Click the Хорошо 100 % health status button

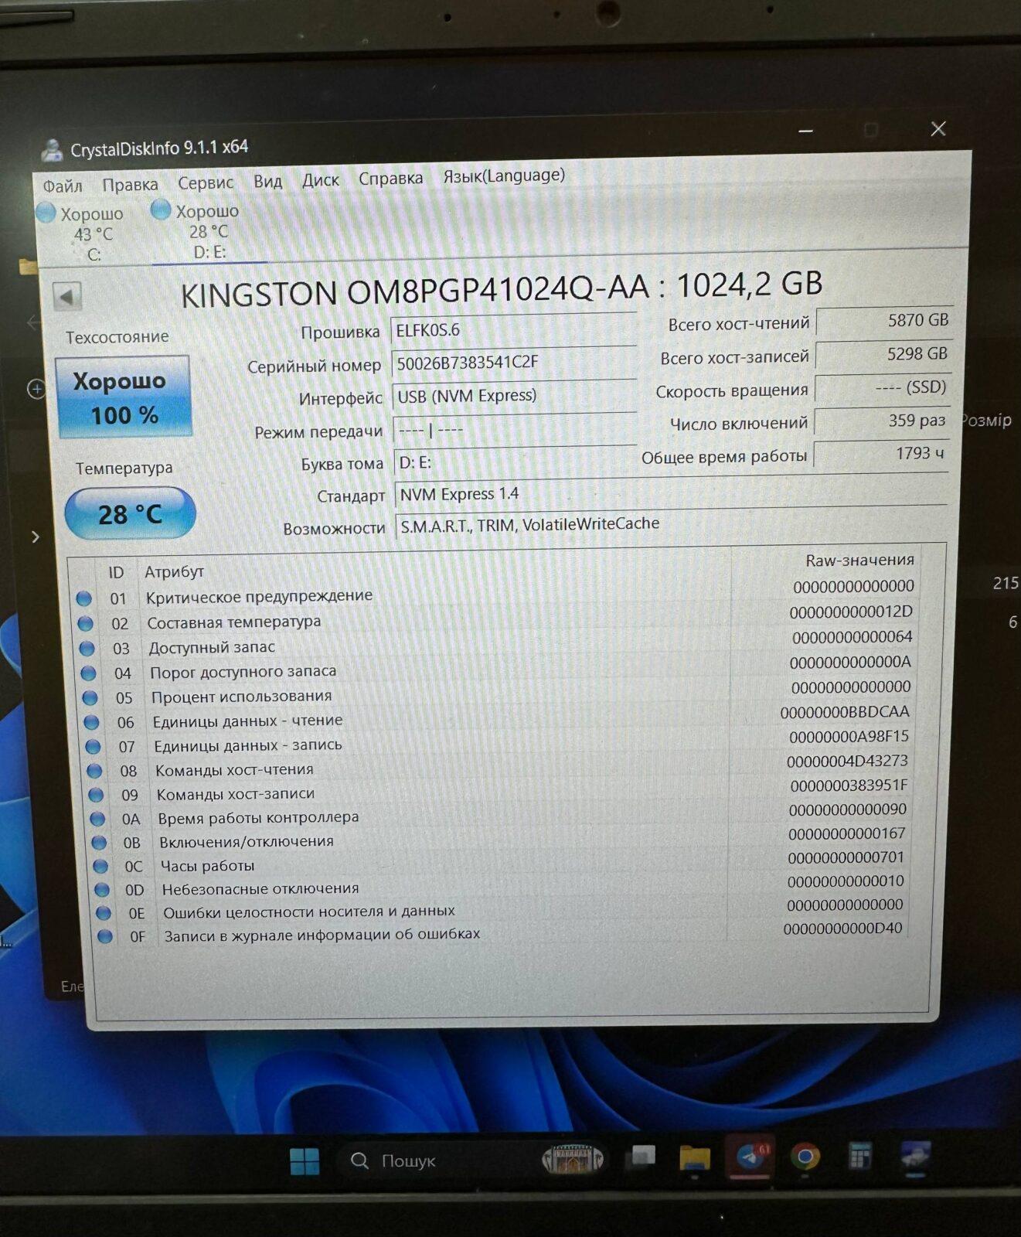pyautogui.click(x=124, y=397)
